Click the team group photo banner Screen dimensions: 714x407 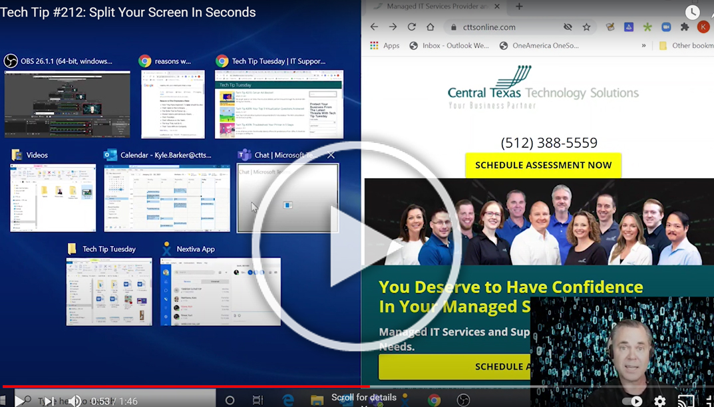[x=539, y=221]
